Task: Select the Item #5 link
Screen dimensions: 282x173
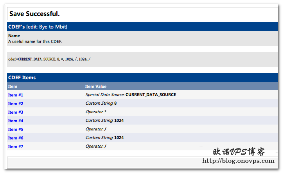Action: (x=16, y=129)
